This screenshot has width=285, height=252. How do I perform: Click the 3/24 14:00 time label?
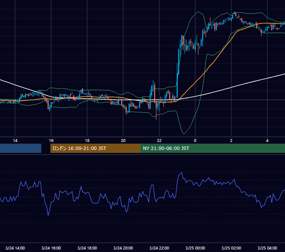click(x=15, y=248)
